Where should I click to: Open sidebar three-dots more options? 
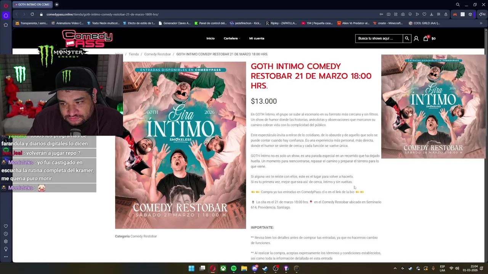coord(6,256)
